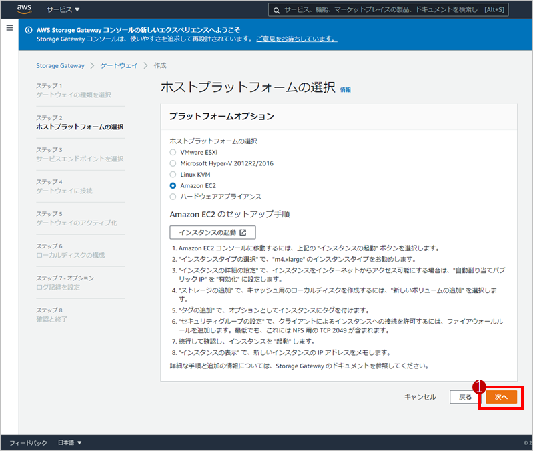Click instruction 6 mentioning TCP 2049
This screenshot has width=533, height=451.
338,326
